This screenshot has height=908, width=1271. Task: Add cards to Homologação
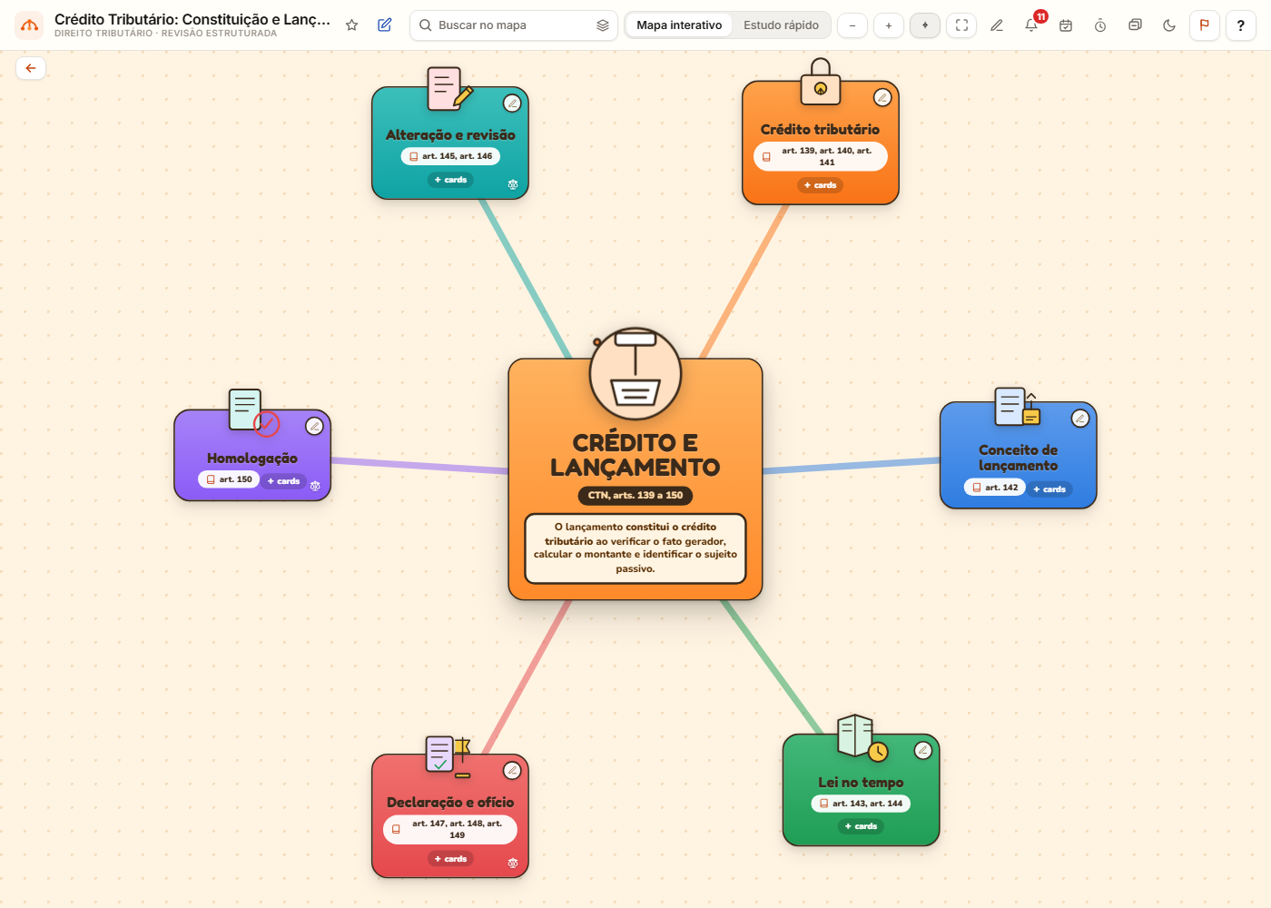(x=283, y=481)
